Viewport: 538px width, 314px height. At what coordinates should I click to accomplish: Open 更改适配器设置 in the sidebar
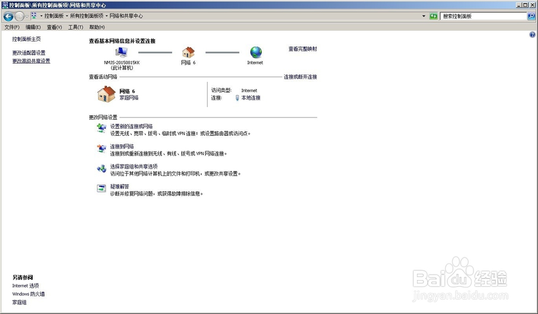tap(28, 52)
